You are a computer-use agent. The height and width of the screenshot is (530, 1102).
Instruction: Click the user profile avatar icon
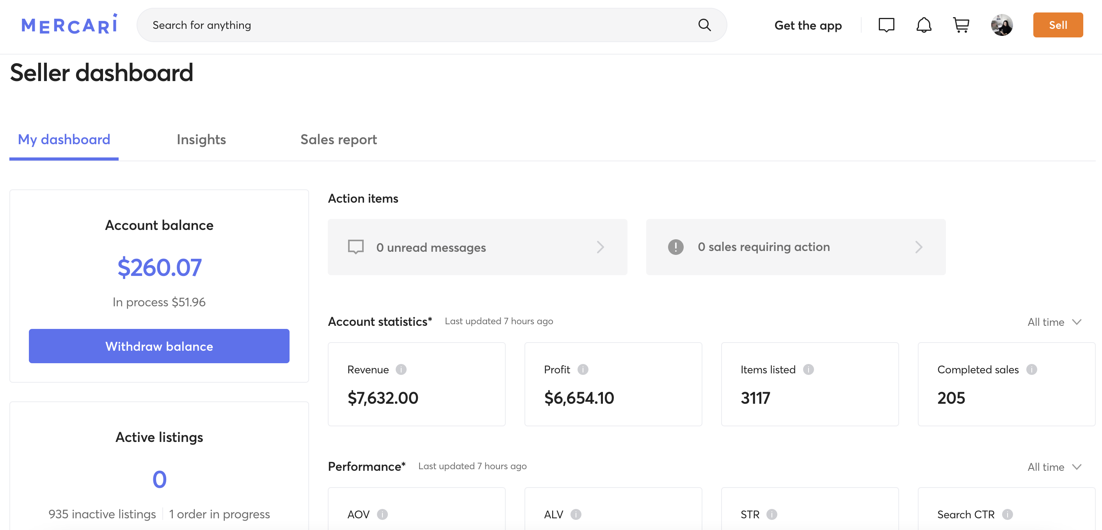[1001, 25]
